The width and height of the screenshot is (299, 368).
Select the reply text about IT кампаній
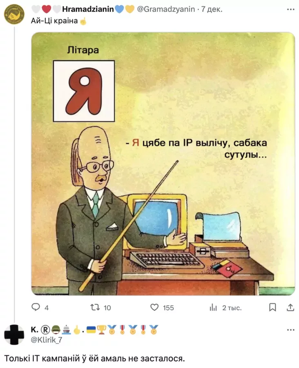click(x=95, y=358)
